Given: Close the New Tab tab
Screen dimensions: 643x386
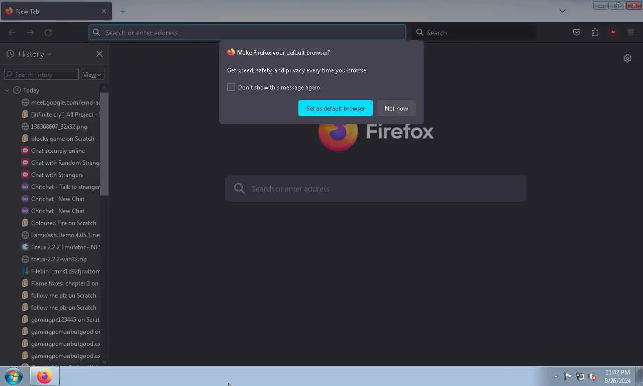Looking at the screenshot, I should (104, 11).
